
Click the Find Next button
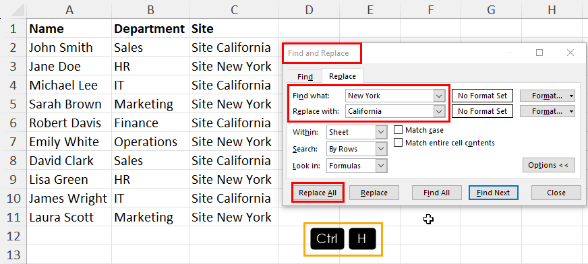point(493,193)
